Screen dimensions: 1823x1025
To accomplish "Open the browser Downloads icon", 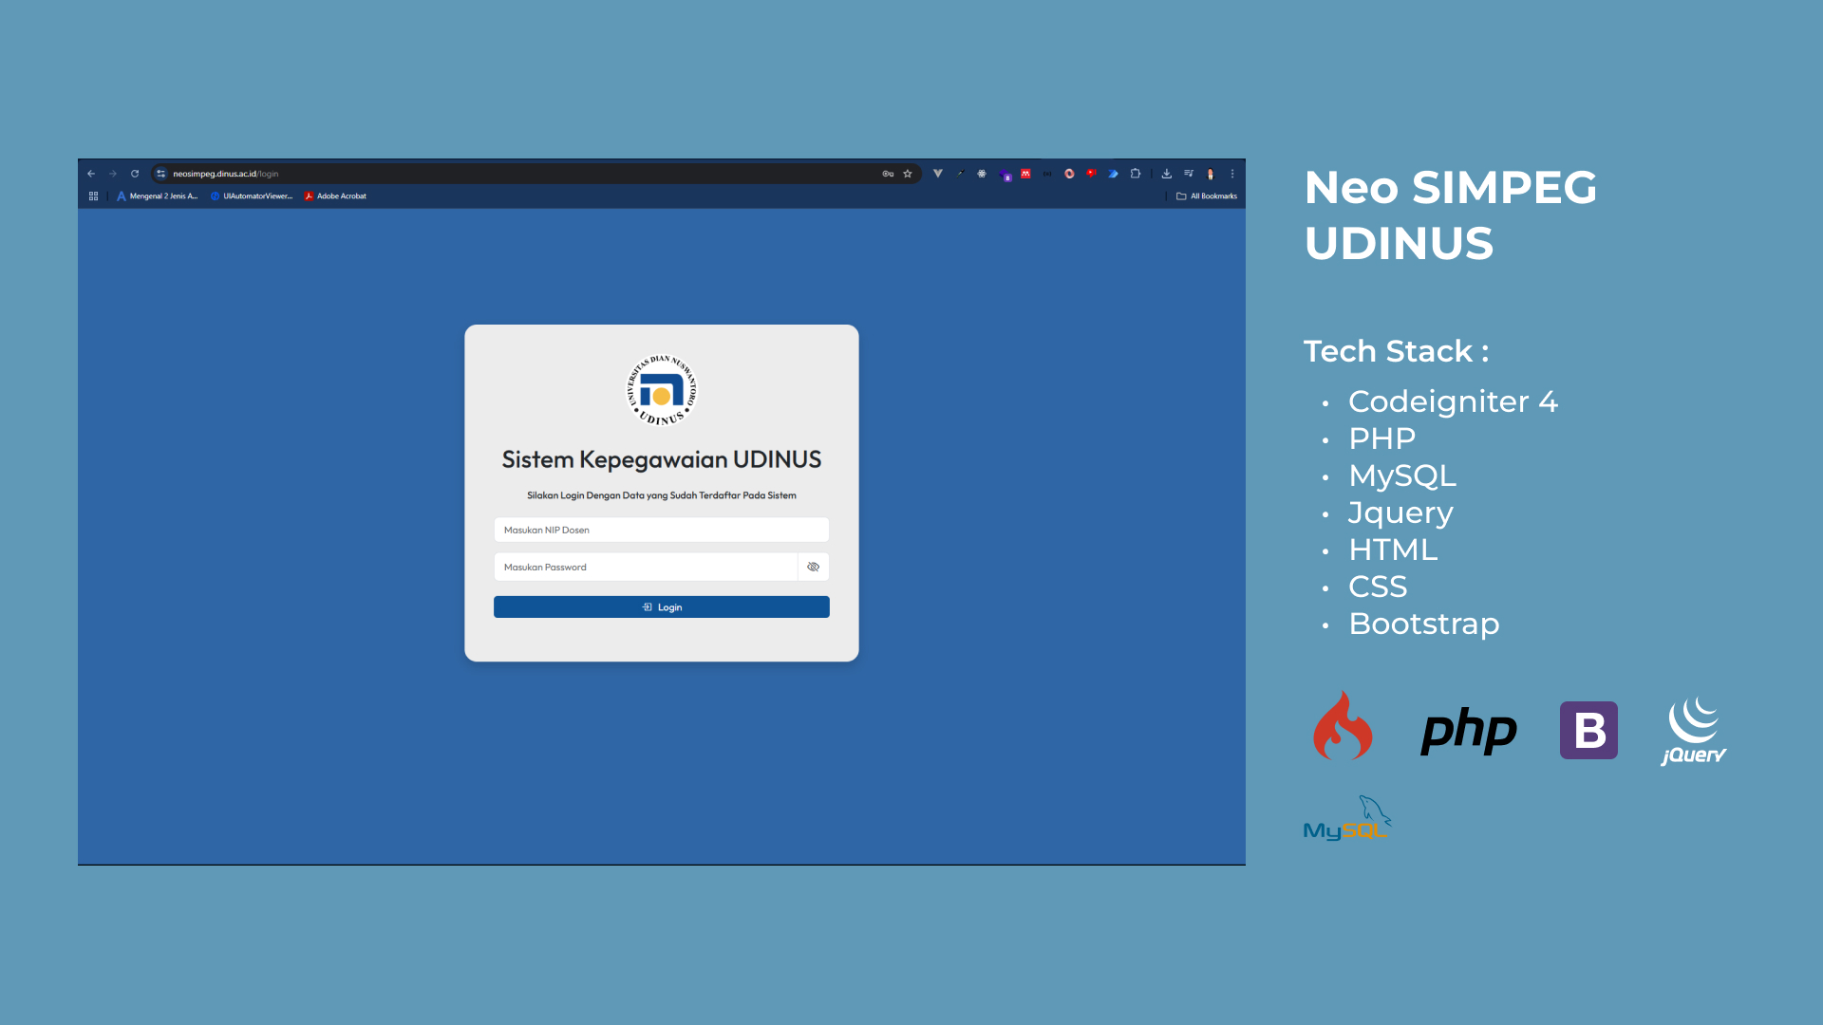I will tap(1167, 174).
